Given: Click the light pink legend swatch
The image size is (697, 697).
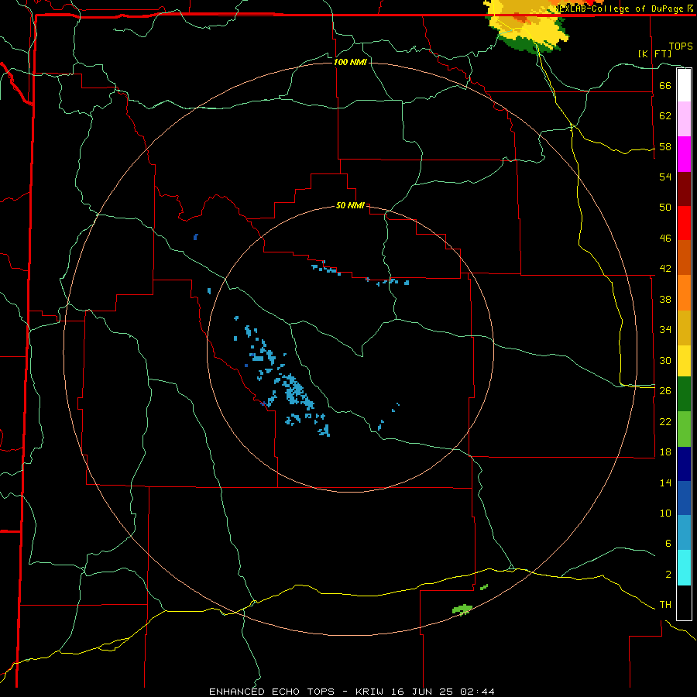Looking at the screenshot, I should tap(684, 119).
